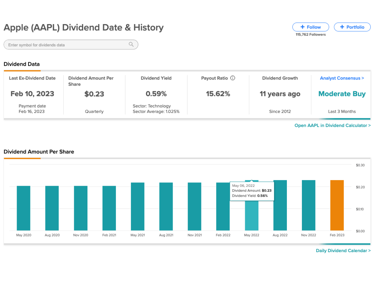Select the Nov 2022 dividend bar
This screenshot has height=287, width=375.
tap(308, 205)
